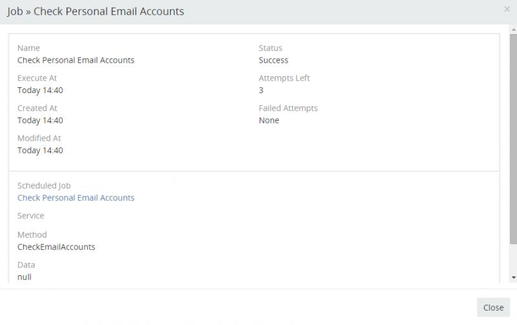The width and height of the screenshot is (517, 325).
Task: Click the X icon to dismiss dialog
Action: pos(507,9)
